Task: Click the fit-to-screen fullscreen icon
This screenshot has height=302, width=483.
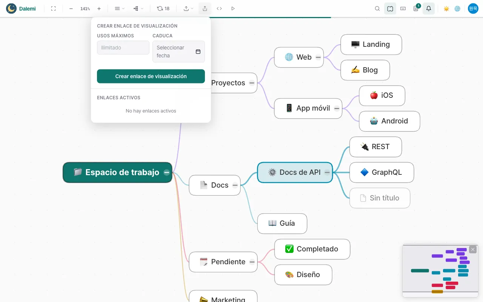Action: pyautogui.click(x=53, y=8)
